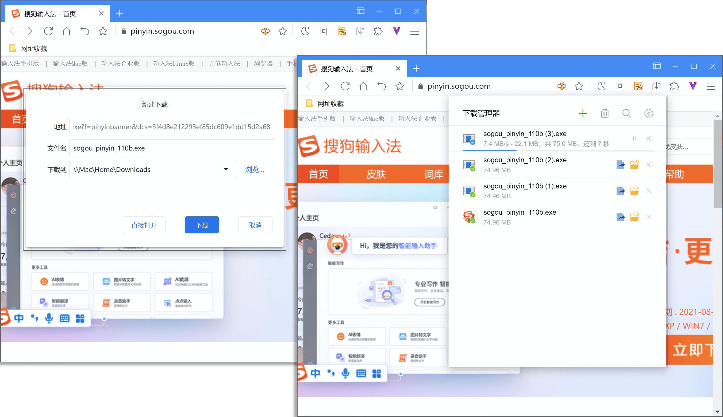This screenshot has height=417, width=723.
Task: Add new download with green plus icon
Action: [583, 113]
